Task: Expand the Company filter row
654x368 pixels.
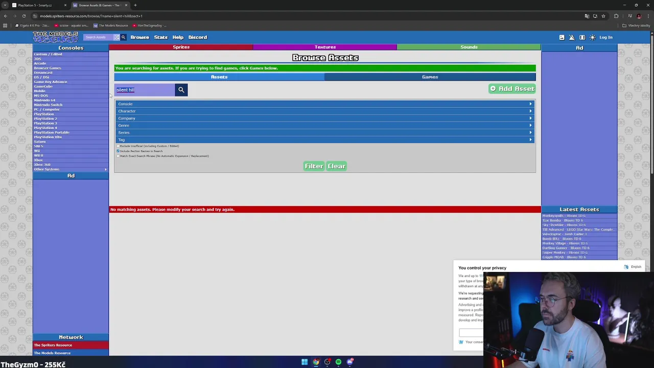Action: coord(325,118)
